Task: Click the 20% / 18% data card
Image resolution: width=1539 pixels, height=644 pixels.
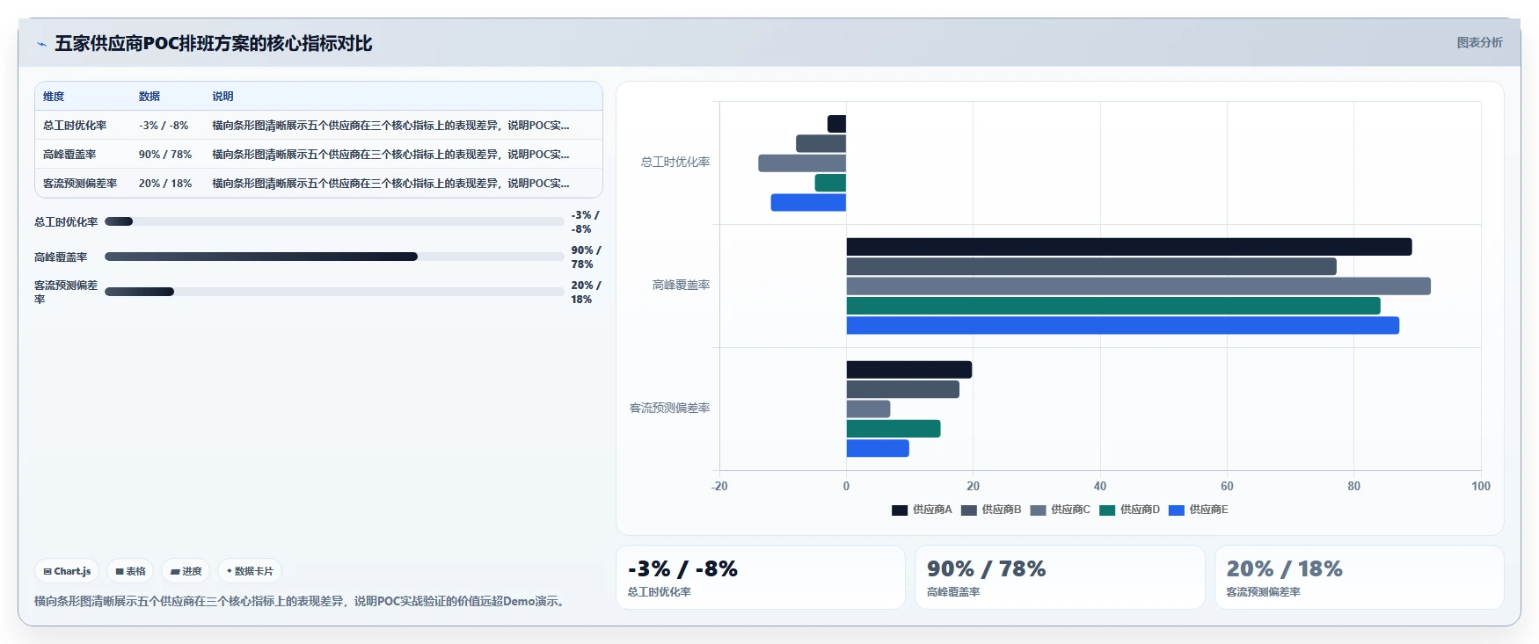Action: (x=1359, y=577)
